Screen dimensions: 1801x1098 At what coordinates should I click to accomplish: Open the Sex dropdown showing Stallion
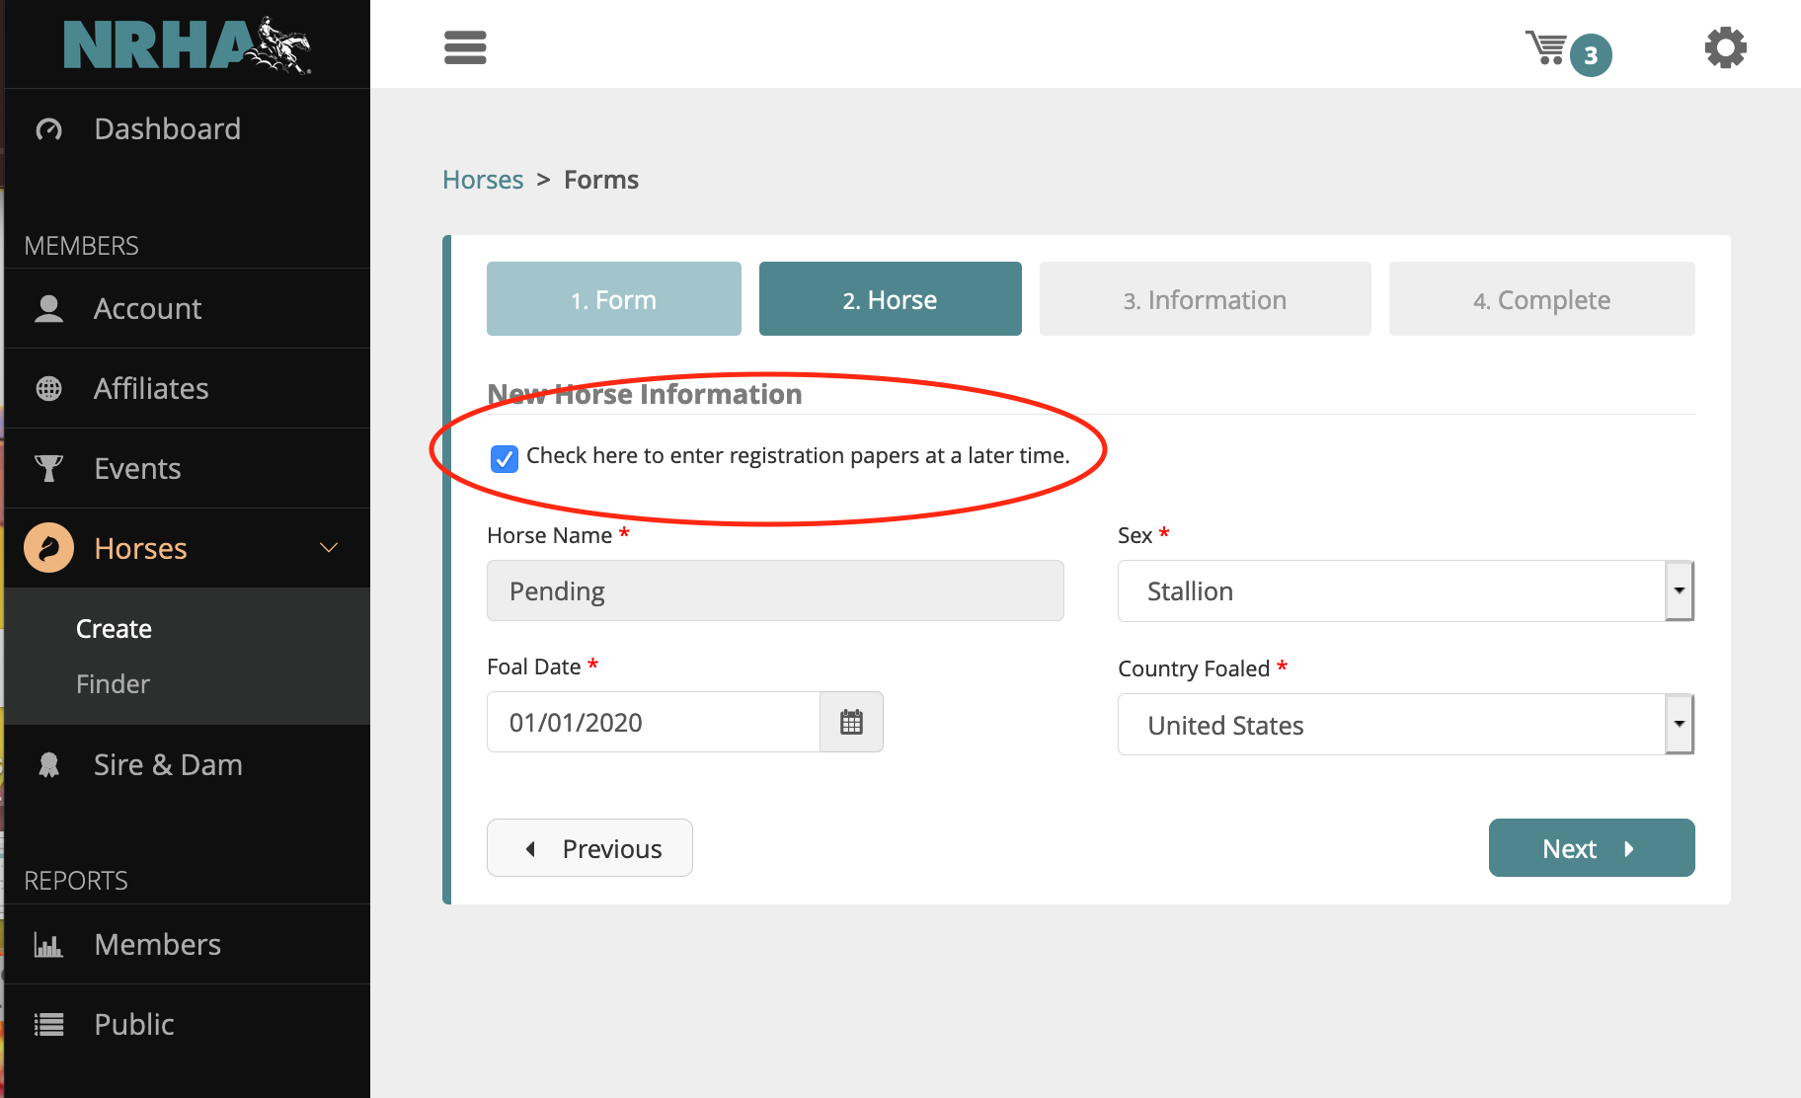point(1405,591)
